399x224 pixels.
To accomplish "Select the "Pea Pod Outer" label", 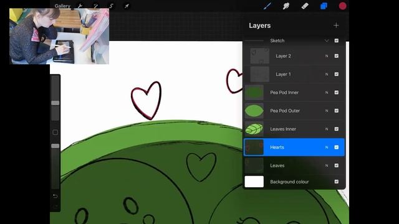I will coord(285,111).
